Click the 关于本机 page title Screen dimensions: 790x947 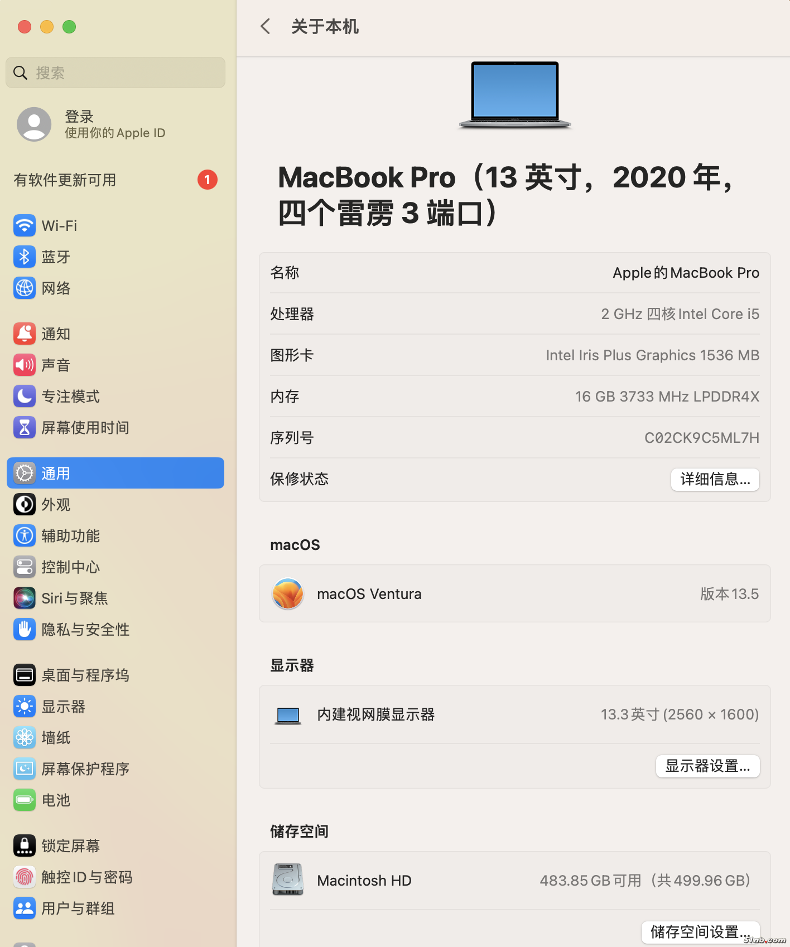click(325, 26)
